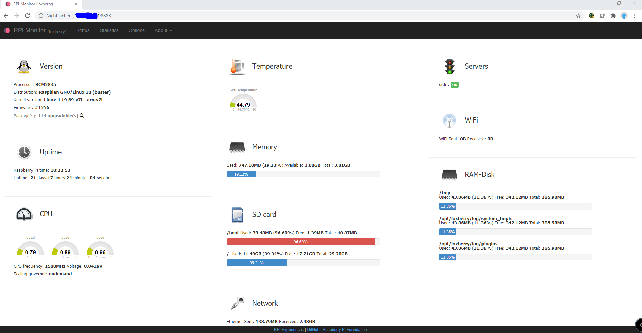
Task: Click the Memory Total '3.81GB' value
Action: [x=342, y=165]
